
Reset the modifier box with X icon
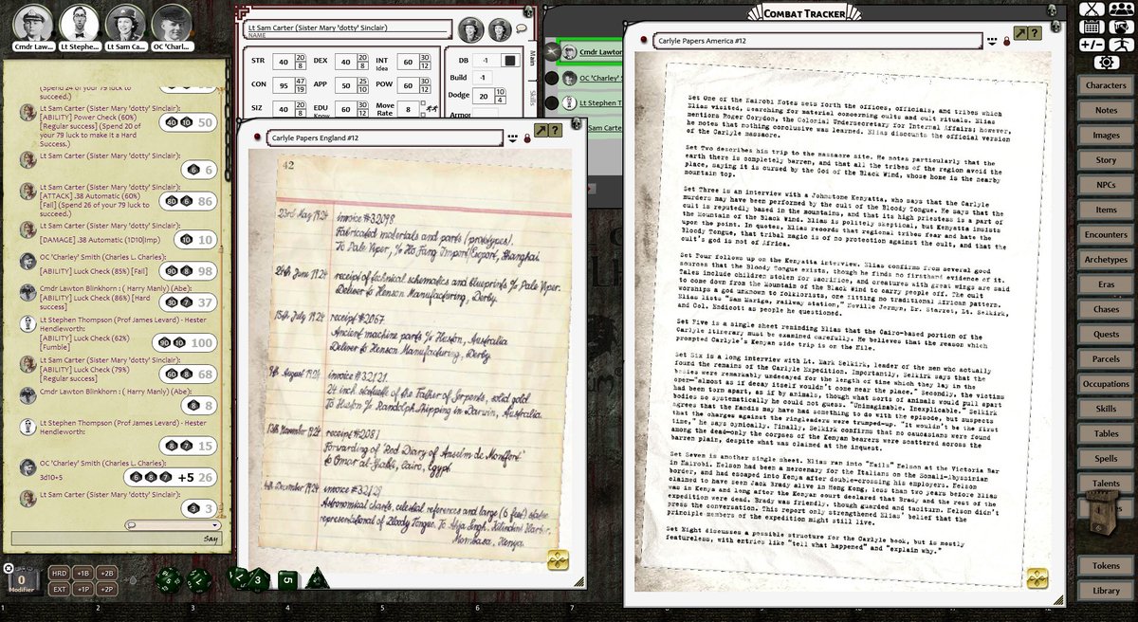click(9, 568)
